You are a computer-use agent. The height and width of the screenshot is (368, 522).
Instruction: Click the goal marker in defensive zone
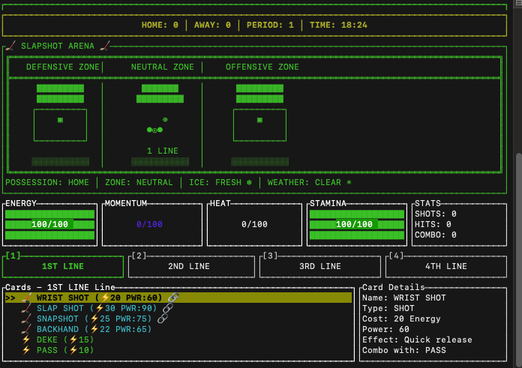coord(60,120)
